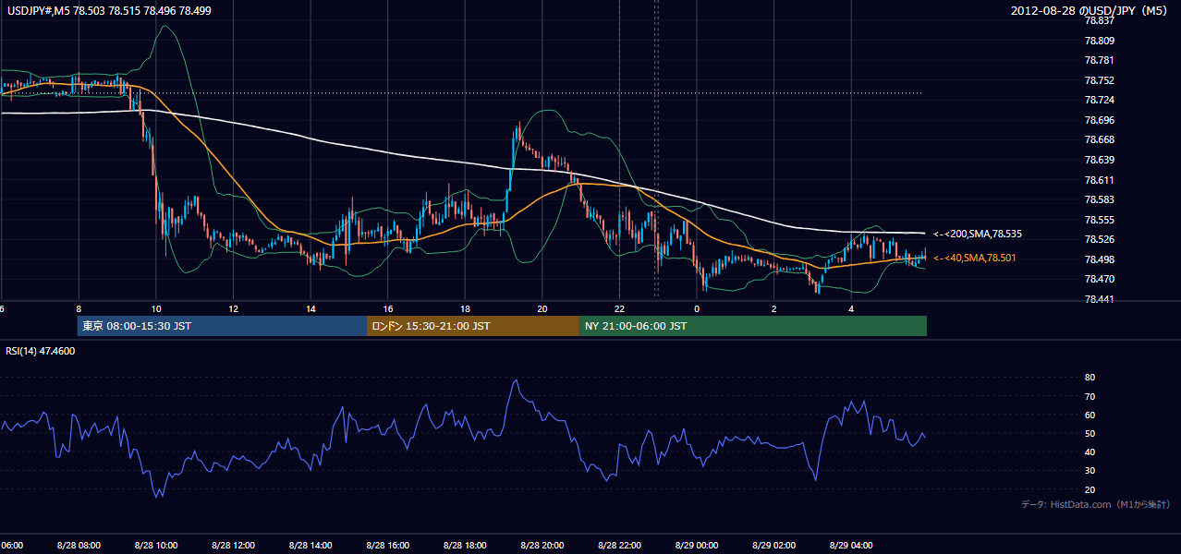Click the 8/28 16:00 date axis label
Image resolution: width=1181 pixels, height=554 pixels.
[387, 545]
